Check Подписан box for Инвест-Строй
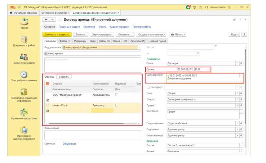Viewport: 266px width, 163px height. (x=117, y=105)
